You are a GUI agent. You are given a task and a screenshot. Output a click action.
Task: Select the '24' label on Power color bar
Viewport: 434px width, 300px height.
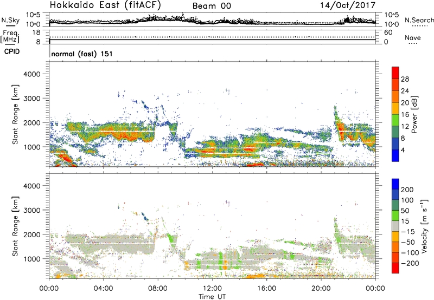point(405,91)
